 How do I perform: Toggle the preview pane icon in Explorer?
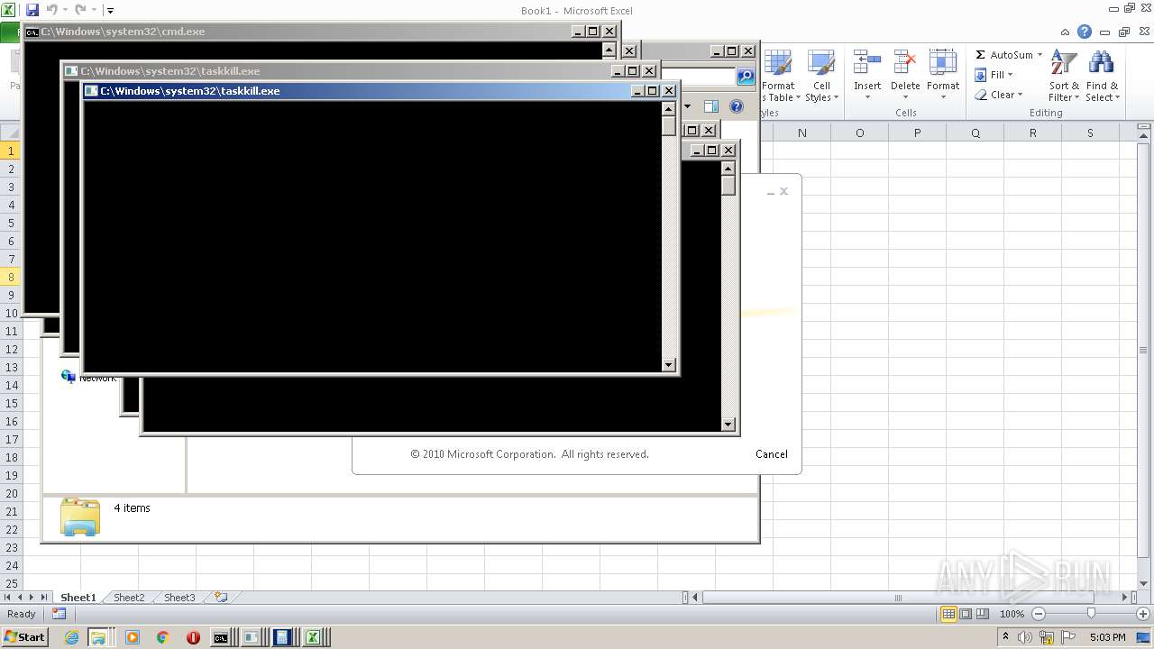pyautogui.click(x=711, y=106)
